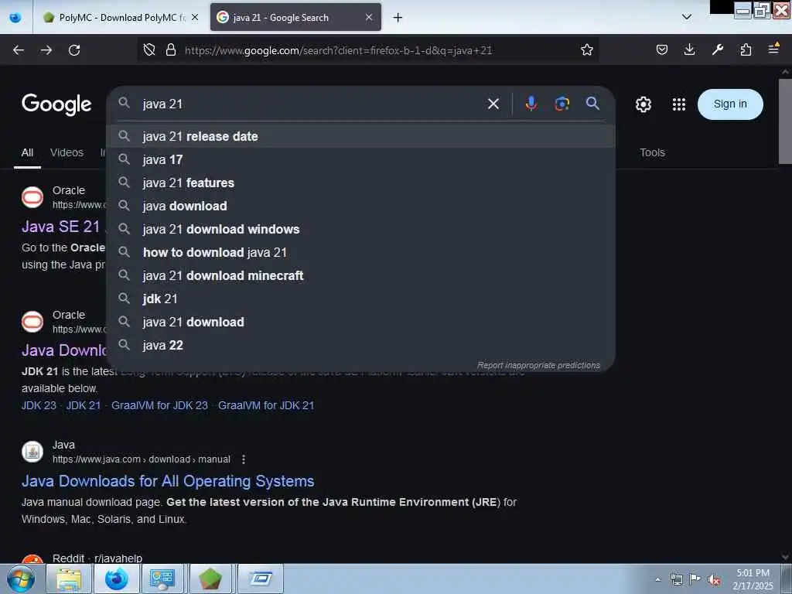
Task: Open more options for Java result
Action: tap(244, 459)
